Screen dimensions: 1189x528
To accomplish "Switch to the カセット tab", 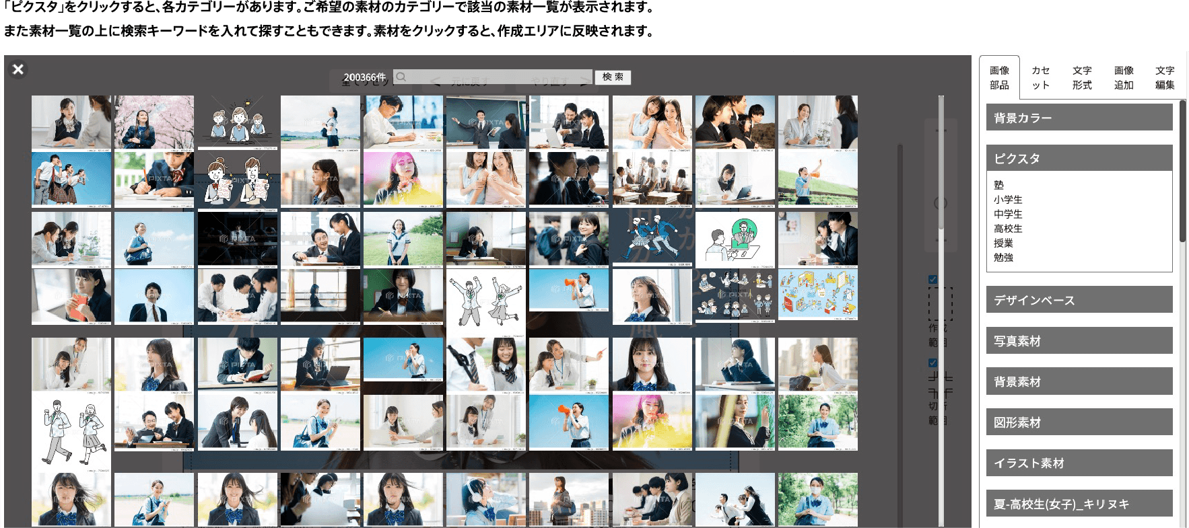I will coord(1041,77).
